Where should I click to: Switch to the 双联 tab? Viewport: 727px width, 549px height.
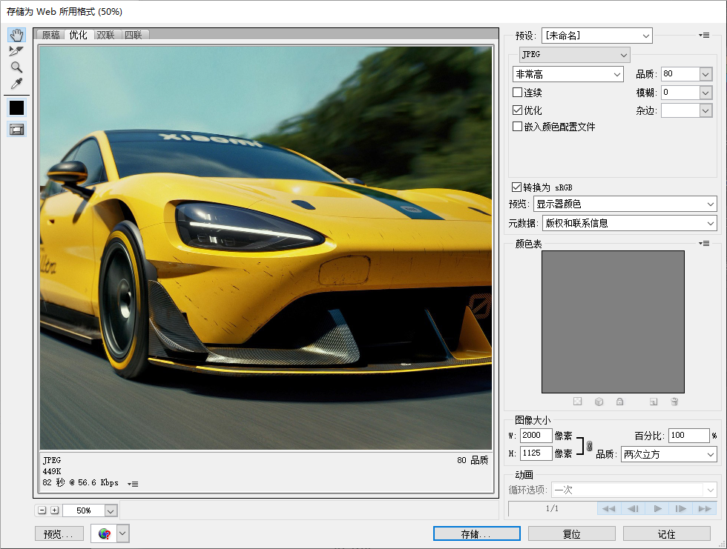105,35
